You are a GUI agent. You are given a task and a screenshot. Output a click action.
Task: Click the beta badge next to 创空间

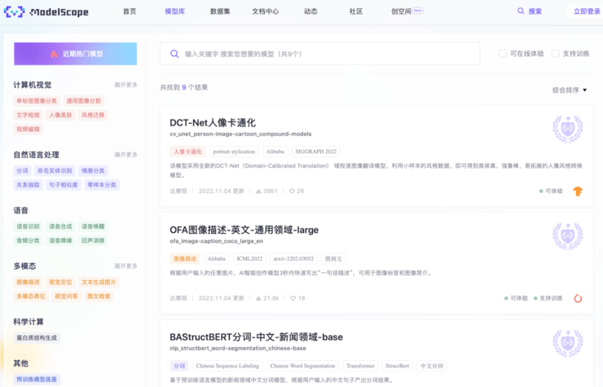tap(418, 11)
